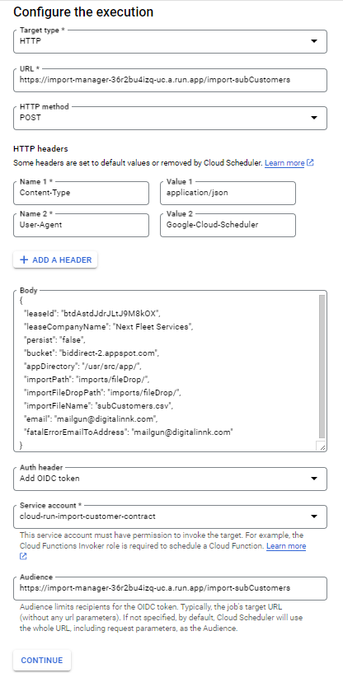Click the CONTINUE button
The image size is (343, 673).
click(x=42, y=660)
